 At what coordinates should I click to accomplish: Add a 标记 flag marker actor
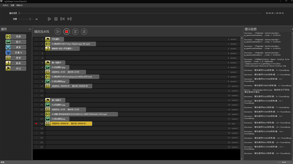pos(16,68)
